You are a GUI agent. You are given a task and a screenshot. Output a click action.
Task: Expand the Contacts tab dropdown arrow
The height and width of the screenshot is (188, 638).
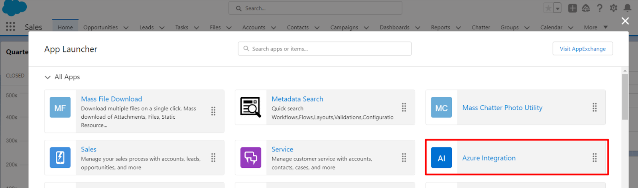317,27
